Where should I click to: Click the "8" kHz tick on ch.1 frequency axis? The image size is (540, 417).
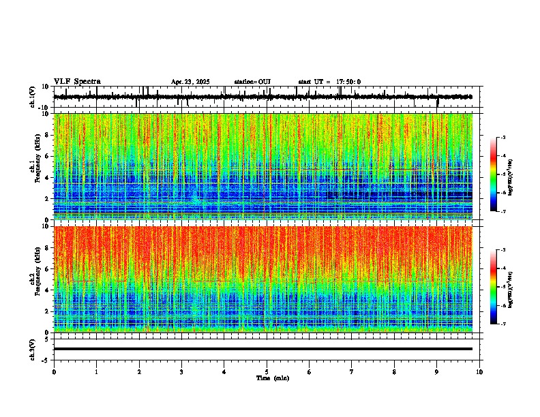(48, 135)
